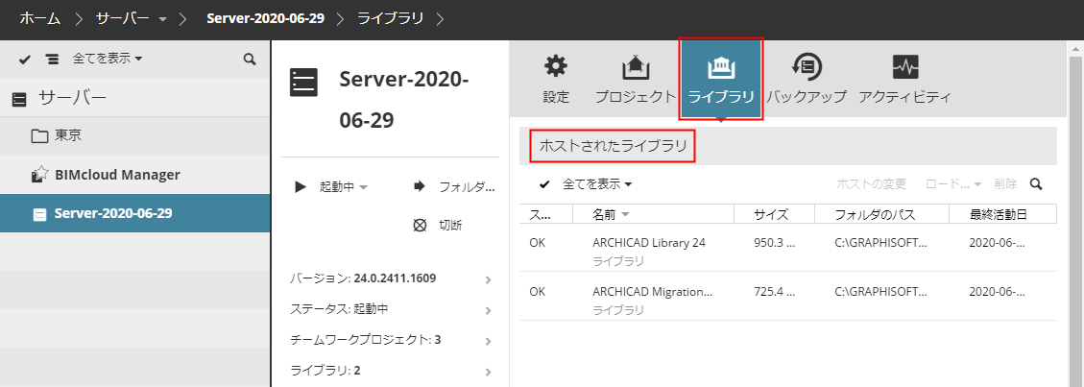This screenshot has width=1084, height=387.
Task: Select ARCHICAD Library 24 row
Action: pyautogui.click(x=788, y=248)
